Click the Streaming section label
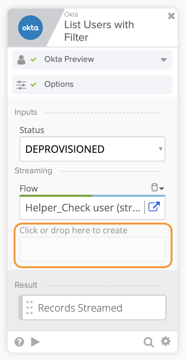The height and width of the screenshot is (360, 185). [x=33, y=171]
